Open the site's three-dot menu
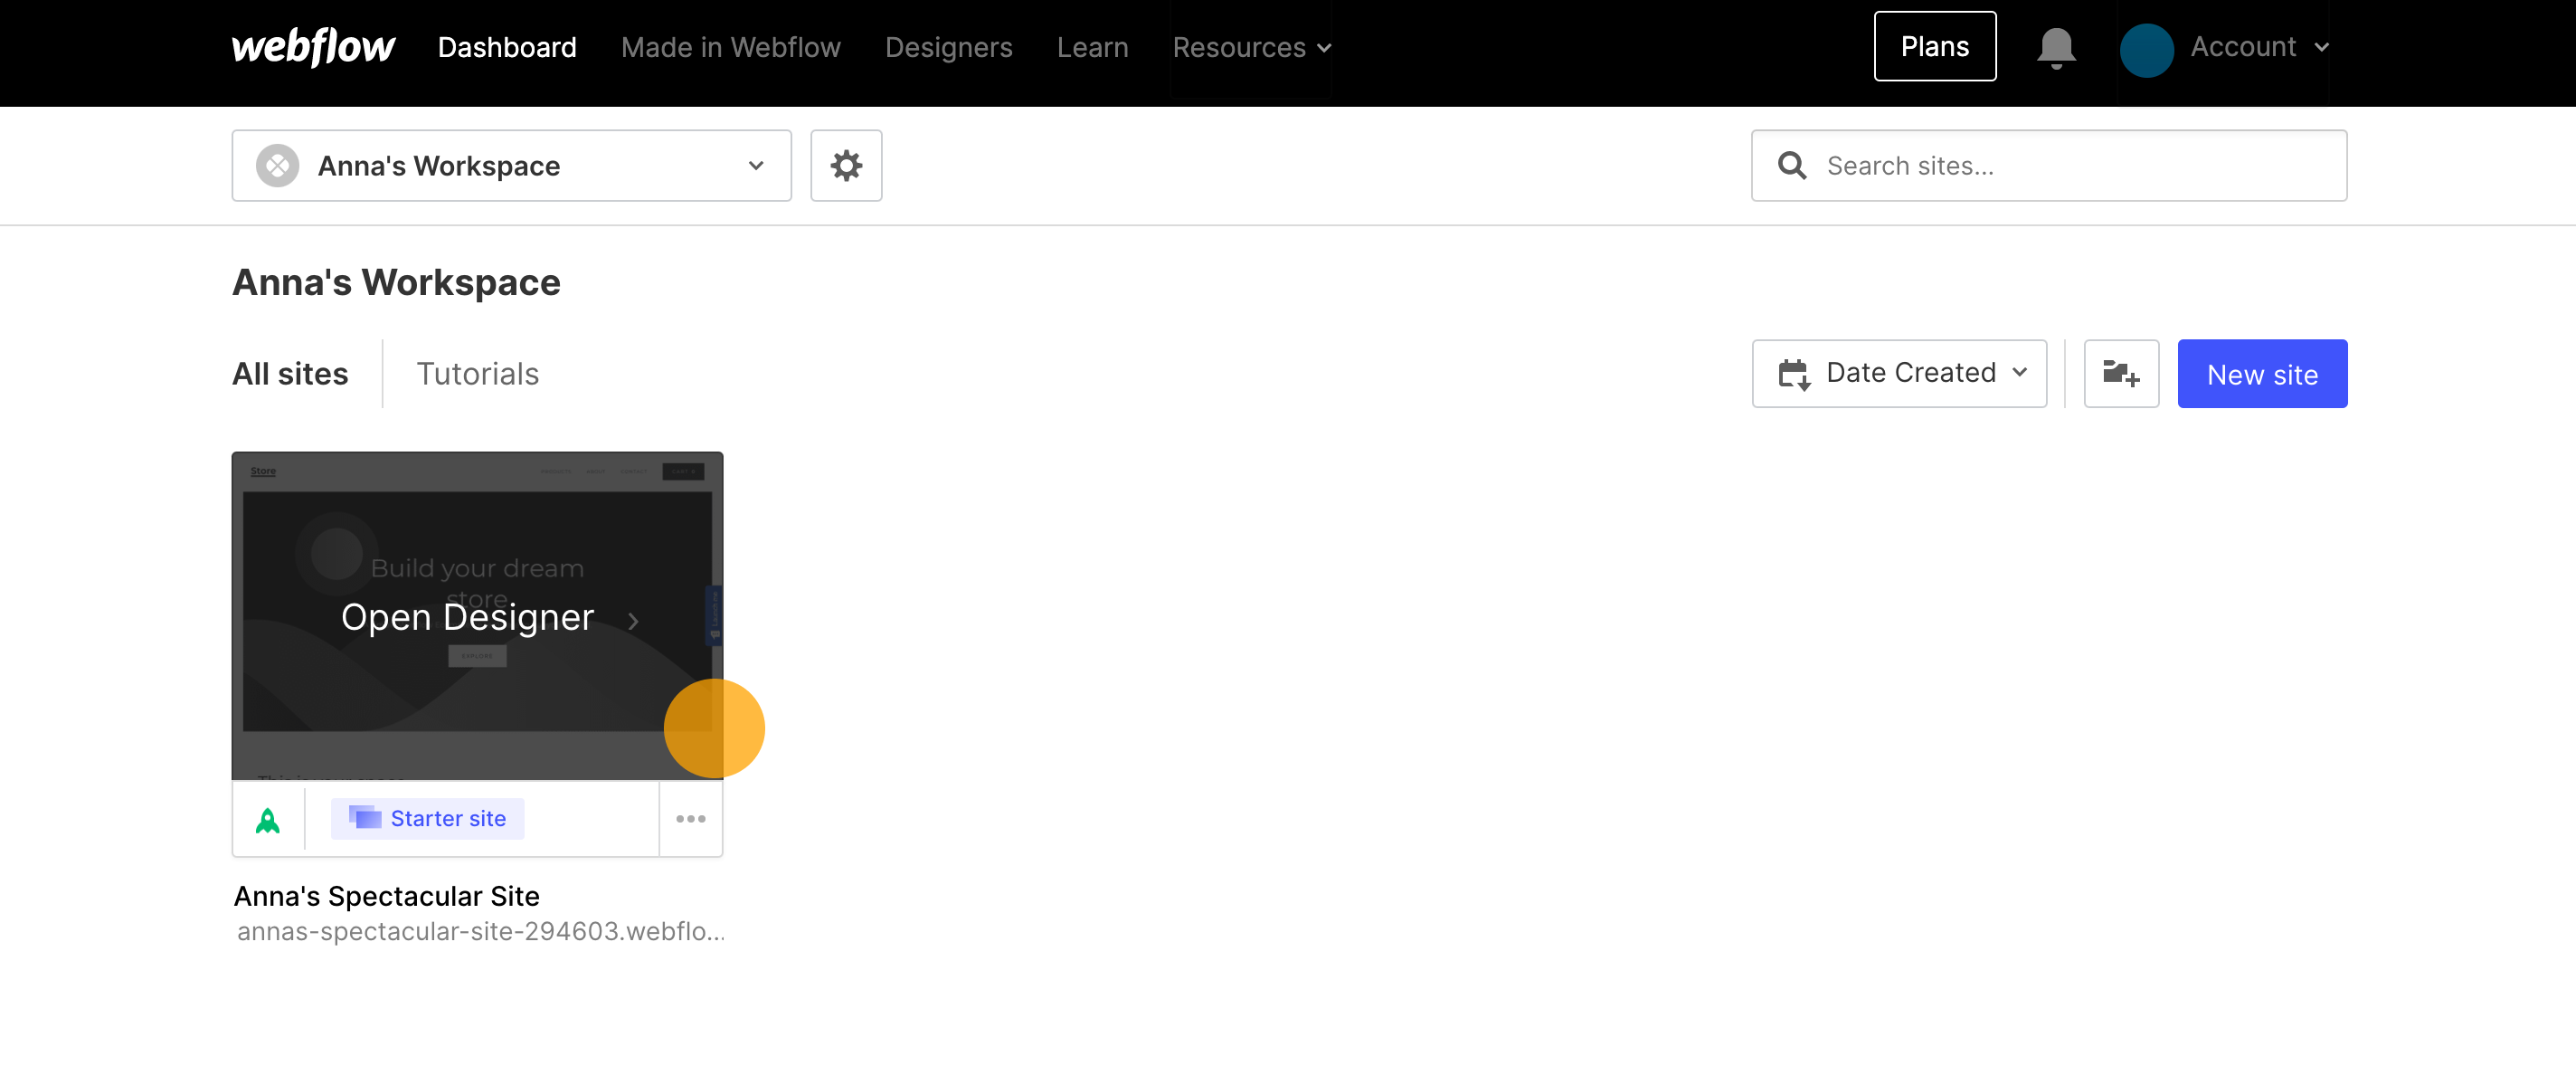Viewport: 2576px width, 1075px height. click(691, 818)
